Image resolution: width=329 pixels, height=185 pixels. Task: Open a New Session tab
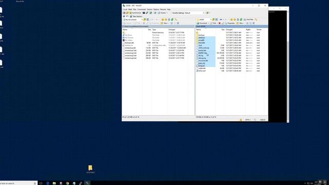tap(136, 16)
